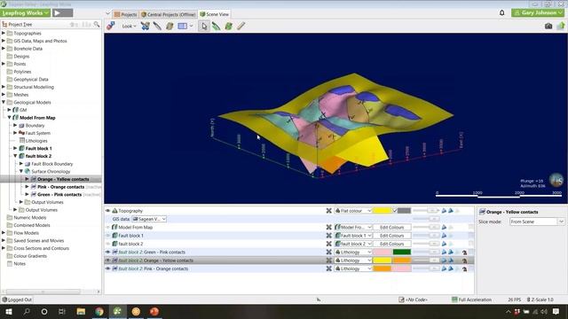Screen dimensions: 568x319
Task: Toggle visibility of fault block 2 row
Action: click(x=107, y=244)
